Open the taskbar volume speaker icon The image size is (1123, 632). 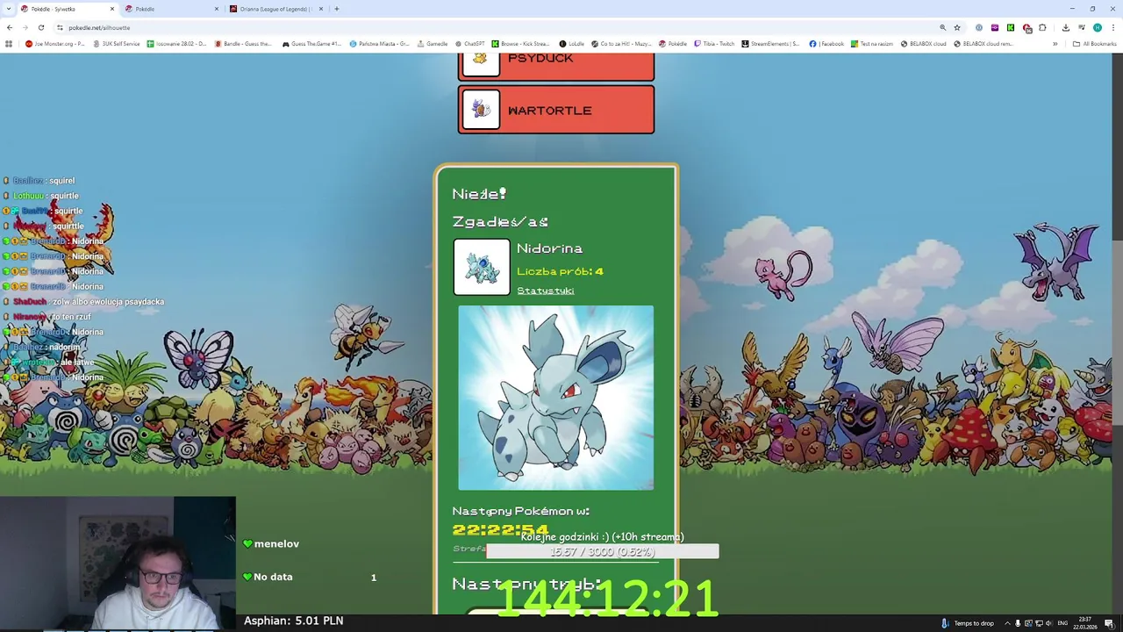(x=1049, y=623)
